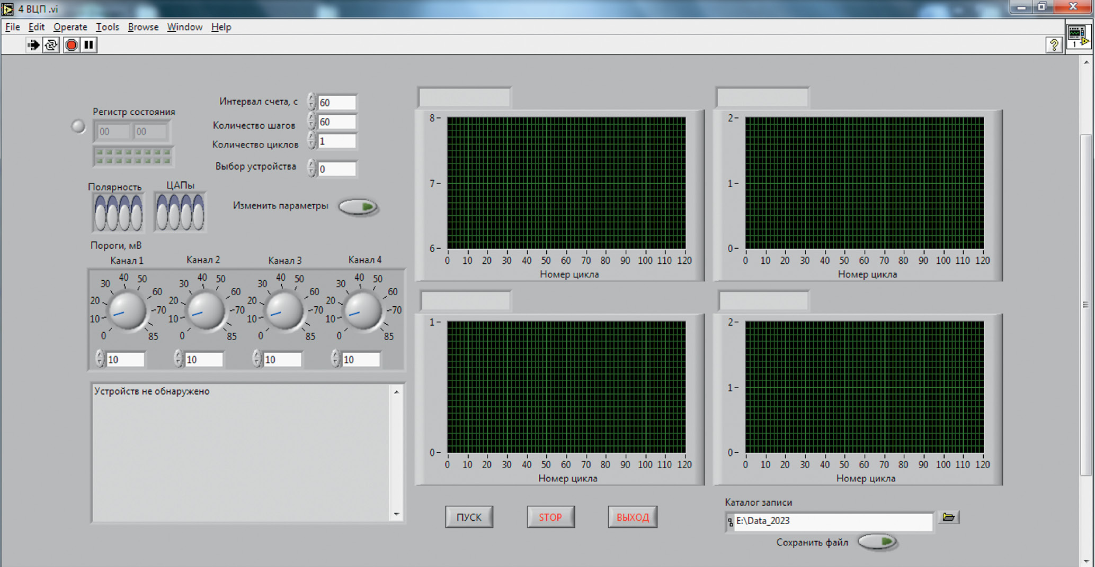Image resolution: width=1095 pixels, height=567 pixels.
Task: Click the VI connector pane icon
Action: [1078, 36]
